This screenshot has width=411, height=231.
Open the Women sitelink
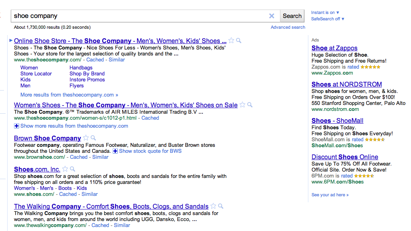(x=29, y=67)
